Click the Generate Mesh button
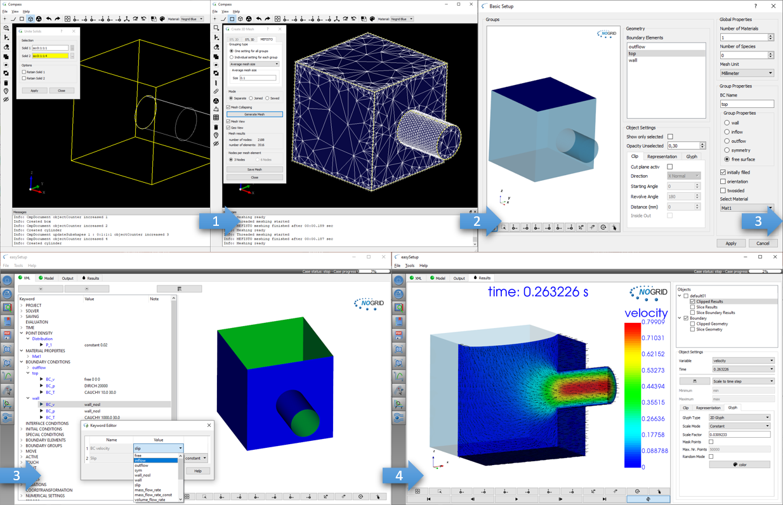The image size is (783, 505). tap(254, 114)
